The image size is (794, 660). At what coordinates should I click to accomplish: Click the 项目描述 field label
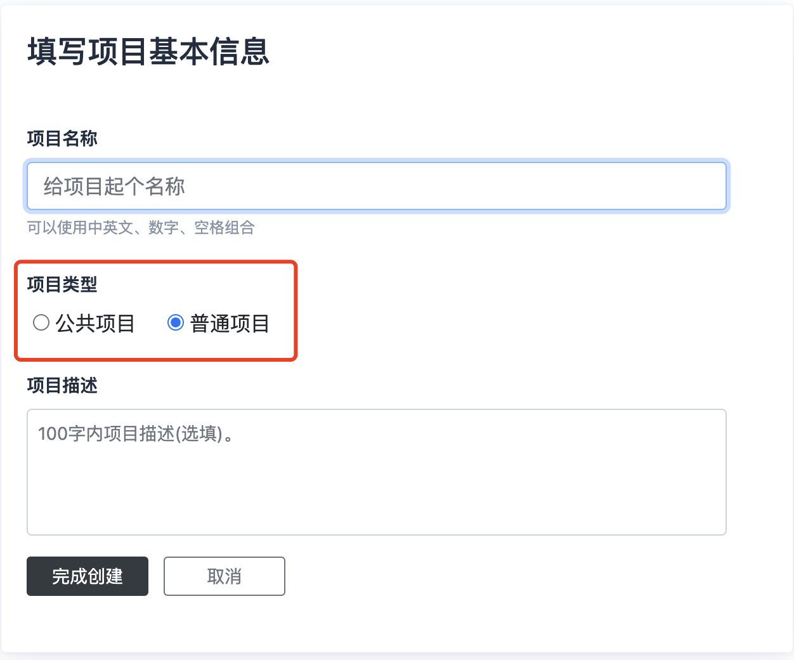click(62, 385)
